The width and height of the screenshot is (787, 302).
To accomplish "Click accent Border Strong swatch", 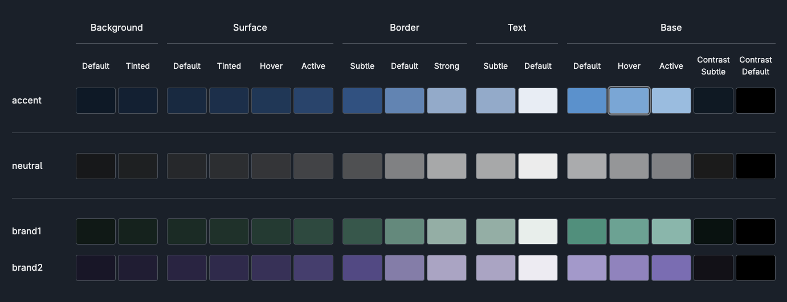I will [x=447, y=101].
